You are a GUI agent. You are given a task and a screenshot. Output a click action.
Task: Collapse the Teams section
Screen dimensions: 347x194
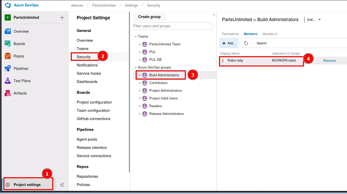[x=135, y=37]
